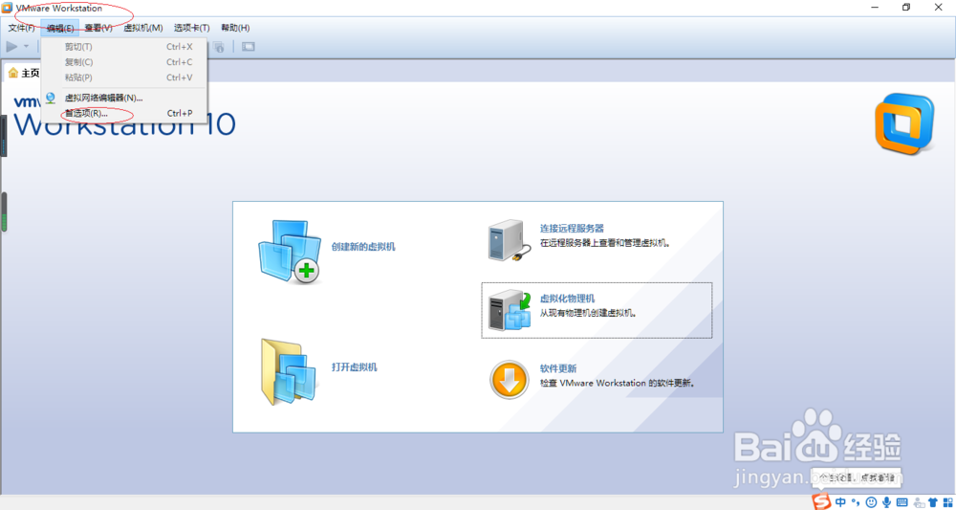Close the open 编辑(E) menu
Viewport: 956px width, 510px height.
click(x=59, y=28)
